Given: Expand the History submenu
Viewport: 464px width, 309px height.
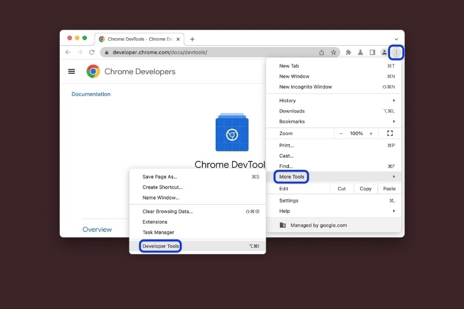Looking at the screenshot, I should (333, 100).
